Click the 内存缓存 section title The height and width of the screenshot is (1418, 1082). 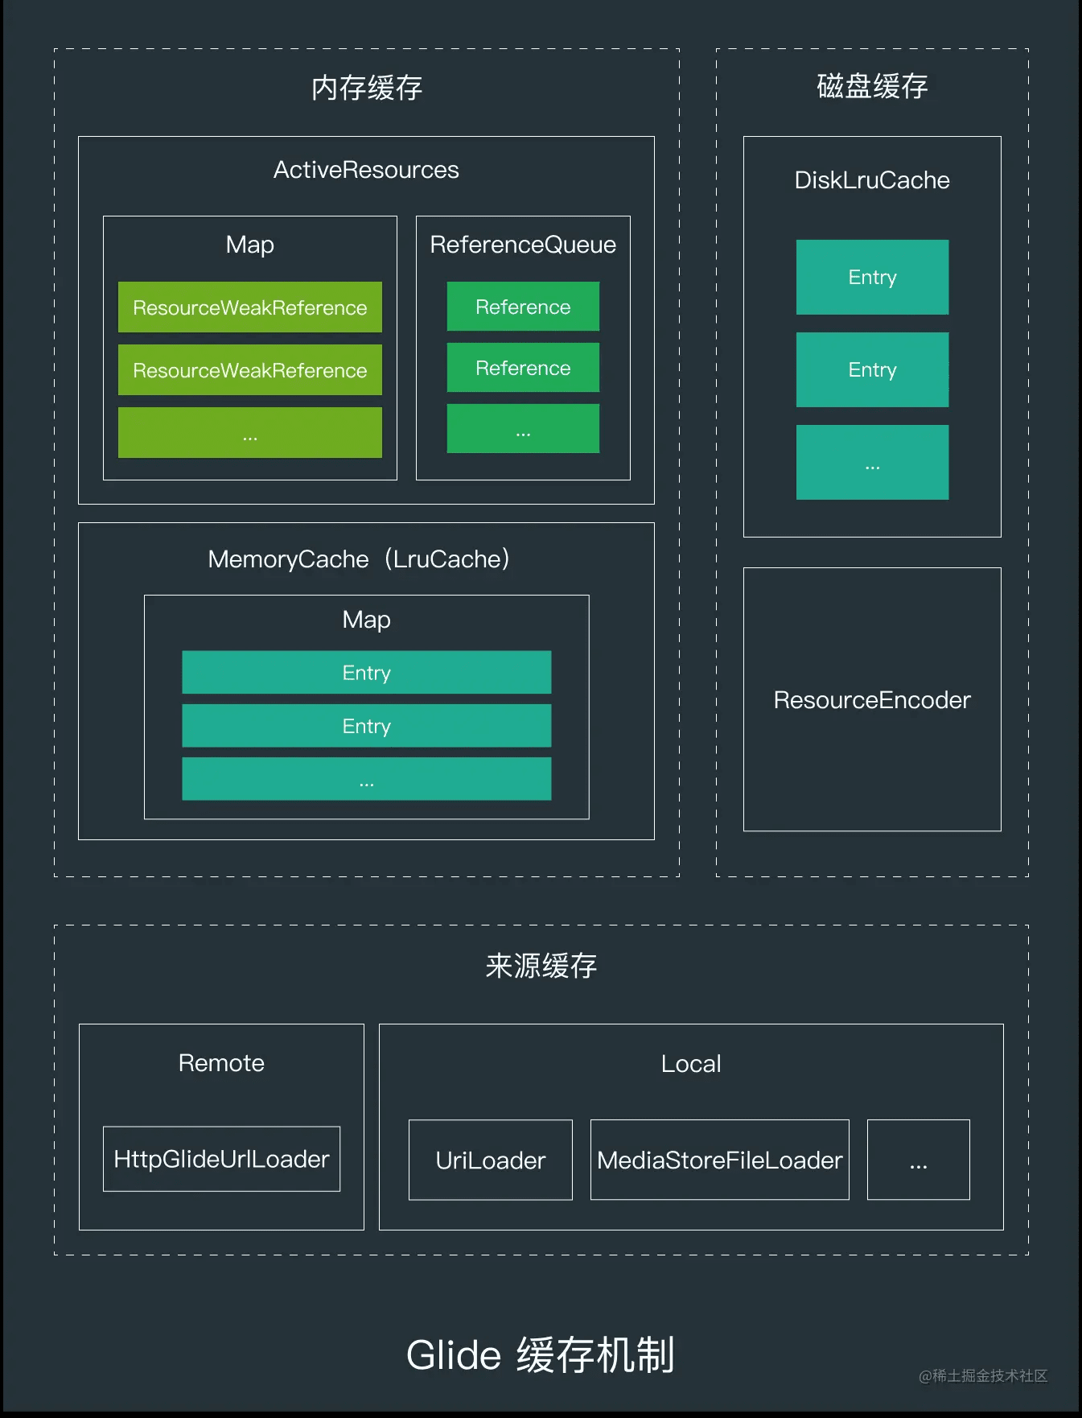coord(367,88)
